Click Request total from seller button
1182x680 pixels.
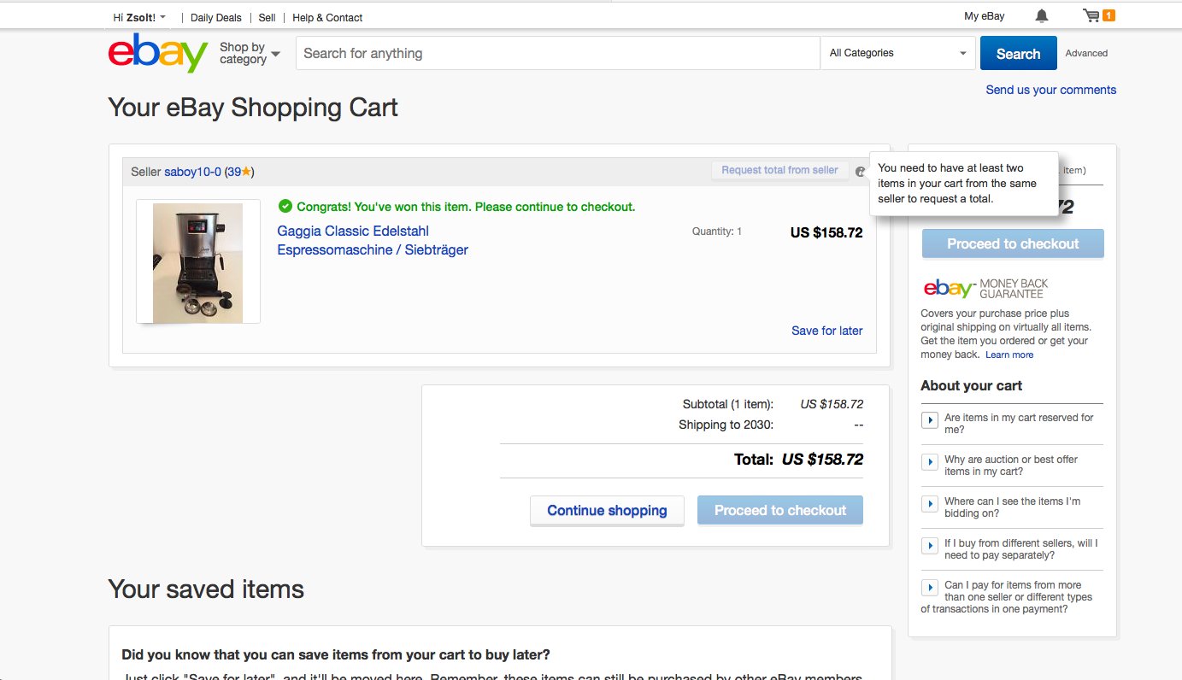(x=780, y=170)
